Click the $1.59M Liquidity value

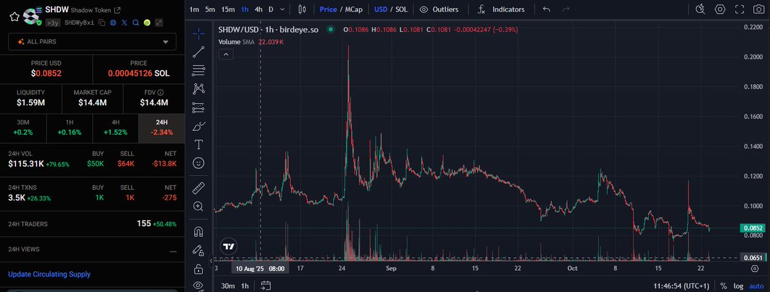point(31,103)
